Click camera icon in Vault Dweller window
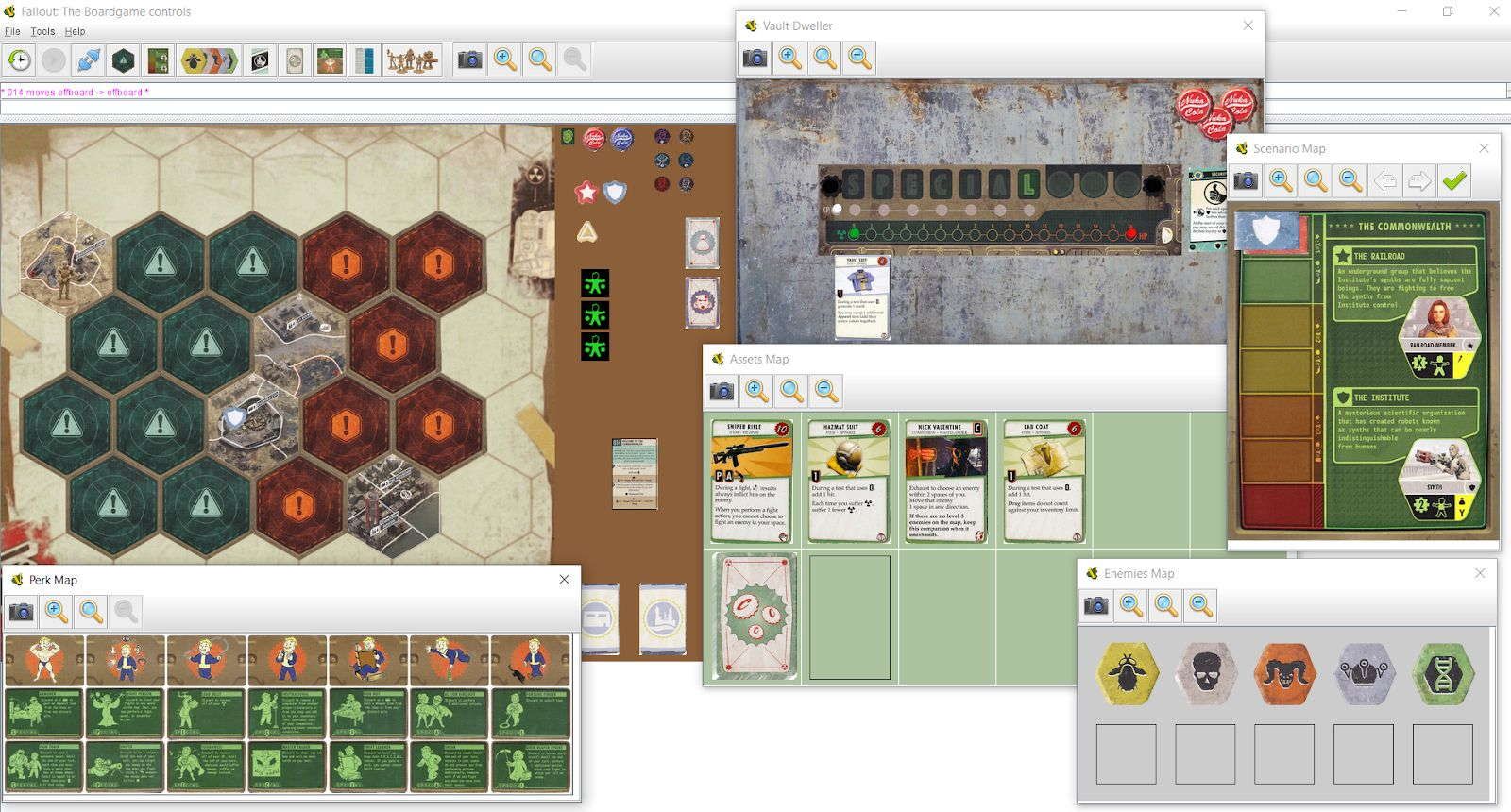Image resolution: width=1511 pixels, height=812 pixels. point(755,59)
